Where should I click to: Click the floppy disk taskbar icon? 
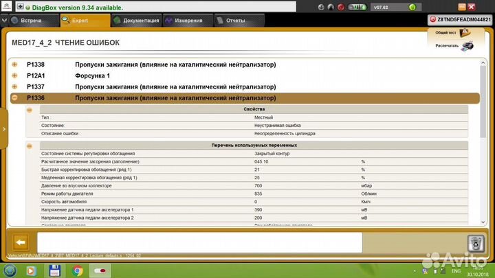point(54,270)
